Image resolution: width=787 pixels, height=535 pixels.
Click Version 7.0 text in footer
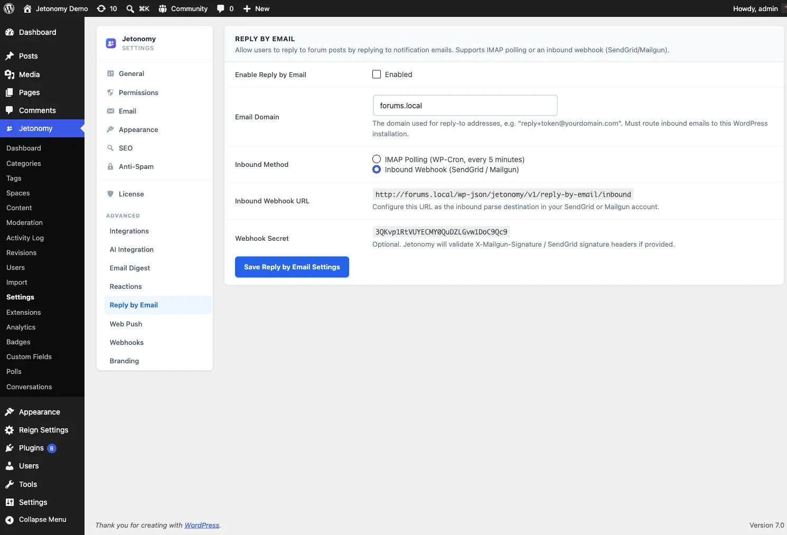(766, 525)
